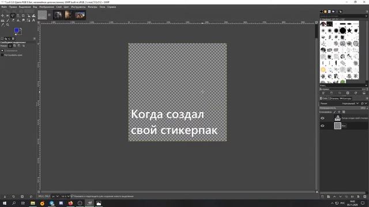This screenshot has height=207, width=369.
Task: Toggle lock pixels for layer
Action: point(334,112)
